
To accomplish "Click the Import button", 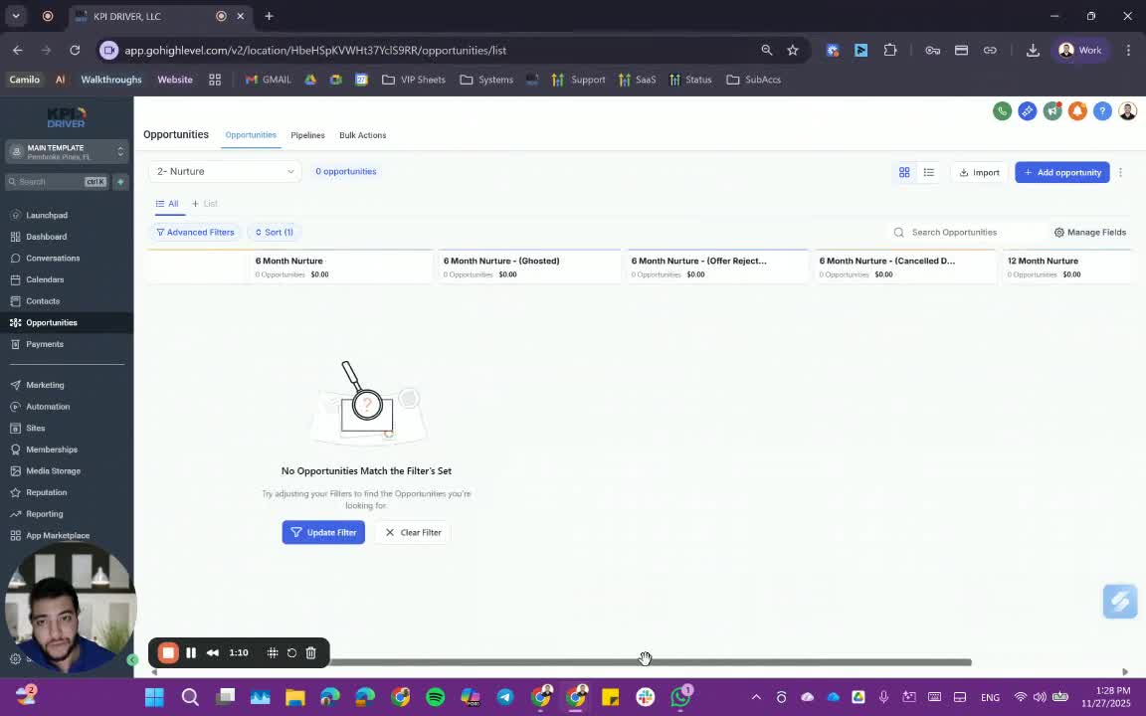I will [x=979, y=172].
